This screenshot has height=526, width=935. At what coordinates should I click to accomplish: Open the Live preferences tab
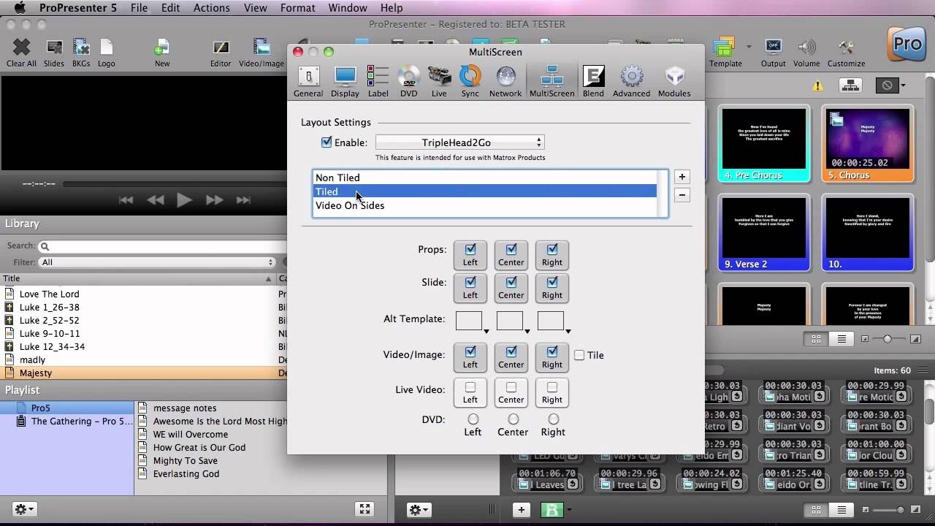click(x=439, y=81)
